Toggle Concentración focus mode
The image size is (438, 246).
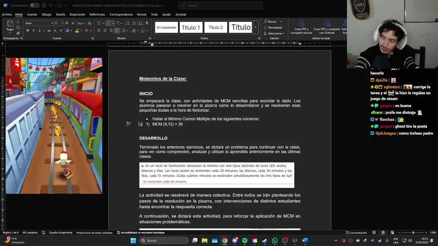tap(356, 233)
